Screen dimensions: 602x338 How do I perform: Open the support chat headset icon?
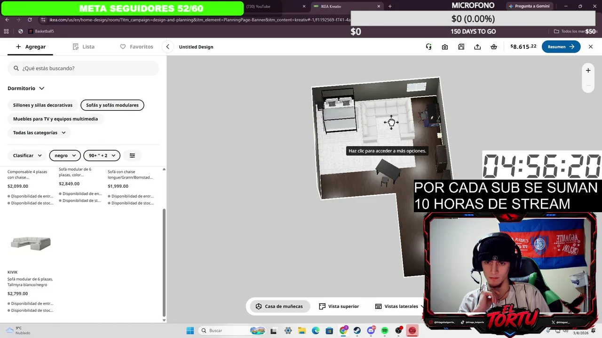point(428,47)
